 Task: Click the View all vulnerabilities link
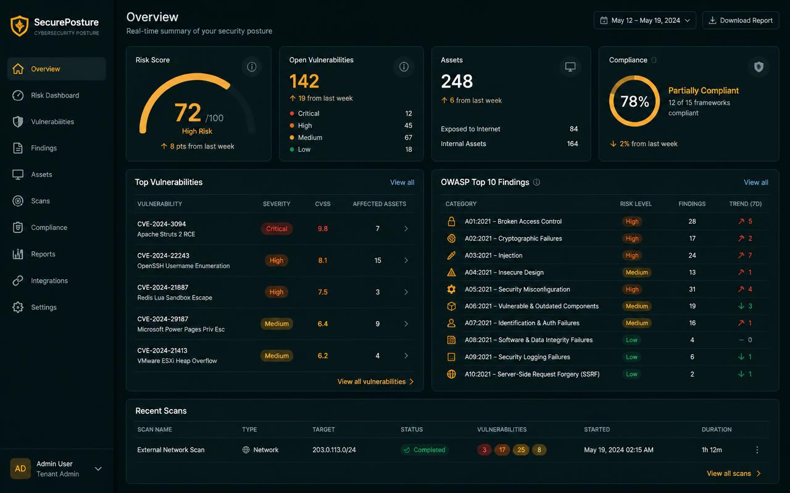tap(375, 381)
